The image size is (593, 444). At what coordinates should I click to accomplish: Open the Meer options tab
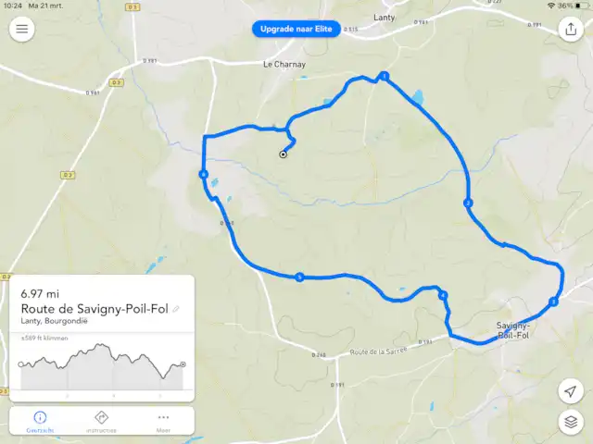click(163, 422)
